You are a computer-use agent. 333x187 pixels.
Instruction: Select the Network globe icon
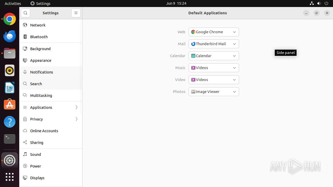coord(25,25)
